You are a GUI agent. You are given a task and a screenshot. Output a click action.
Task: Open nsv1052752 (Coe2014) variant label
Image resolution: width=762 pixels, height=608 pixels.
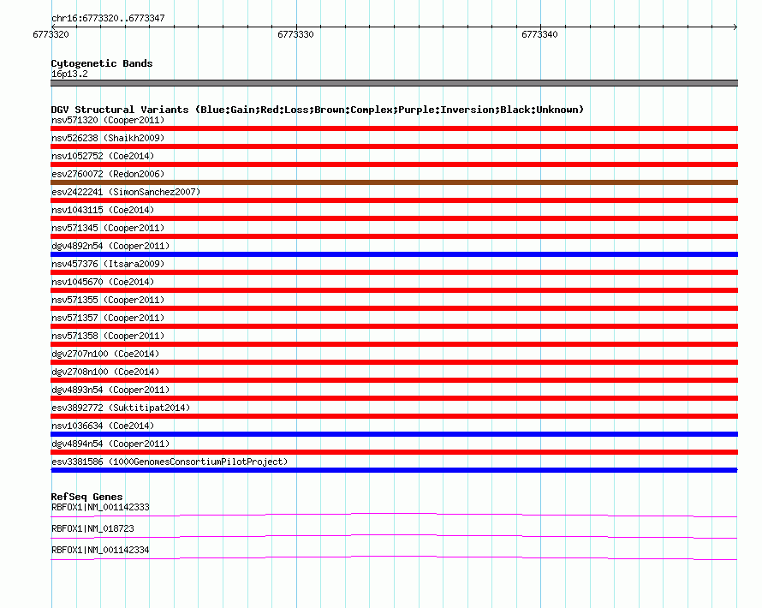[103, 156]
